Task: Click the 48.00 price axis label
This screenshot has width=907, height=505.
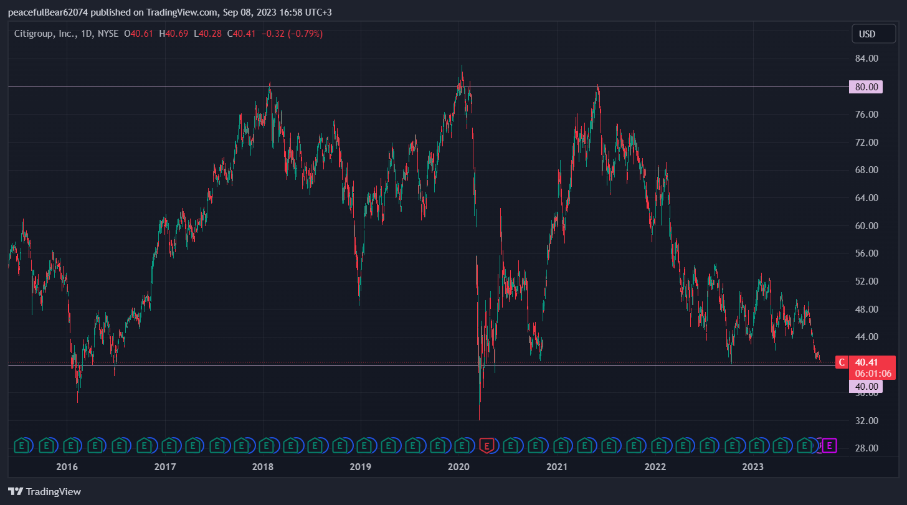Action: pyautogui.click(x=867, y=309)
